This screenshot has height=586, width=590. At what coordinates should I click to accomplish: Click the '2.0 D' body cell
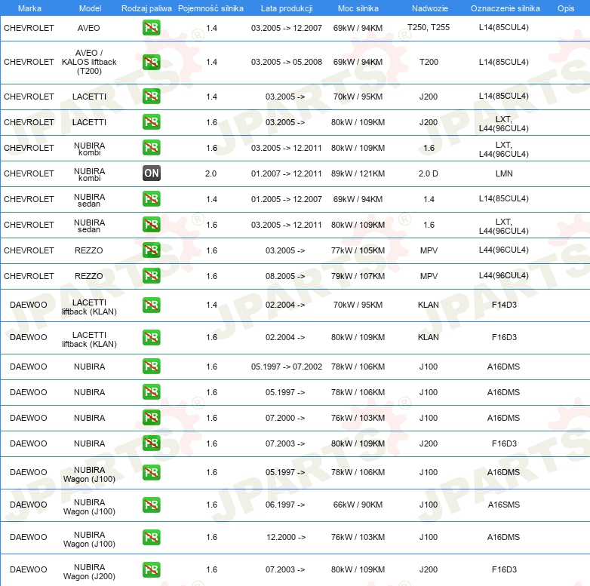click(x=429, y=173)
